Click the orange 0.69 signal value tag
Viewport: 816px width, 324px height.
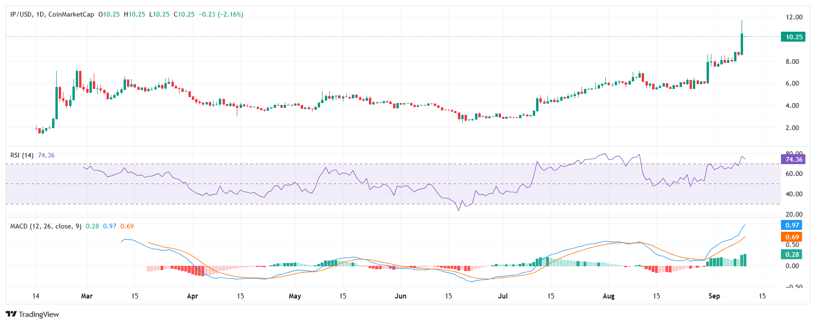click(x=792, y=237)
